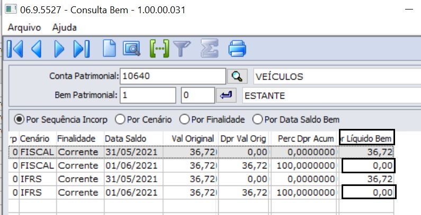
Task: Click Líquido 36,72 in FISCAL 31/05/2021 row
Action: 366,152
